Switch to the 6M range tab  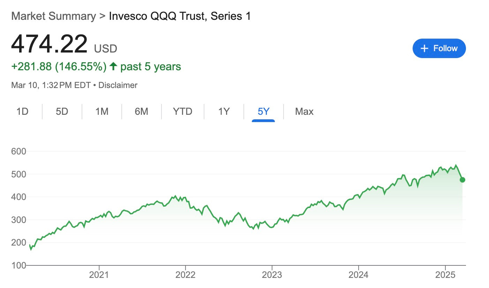click(141, 112)
